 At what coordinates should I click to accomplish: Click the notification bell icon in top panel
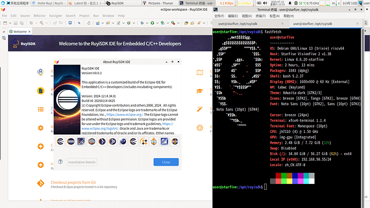(x=290, y=3)
